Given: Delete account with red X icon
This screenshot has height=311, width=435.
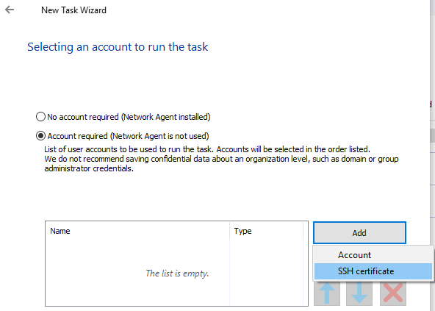Looking at the screenshot, I should coord(393,294).
